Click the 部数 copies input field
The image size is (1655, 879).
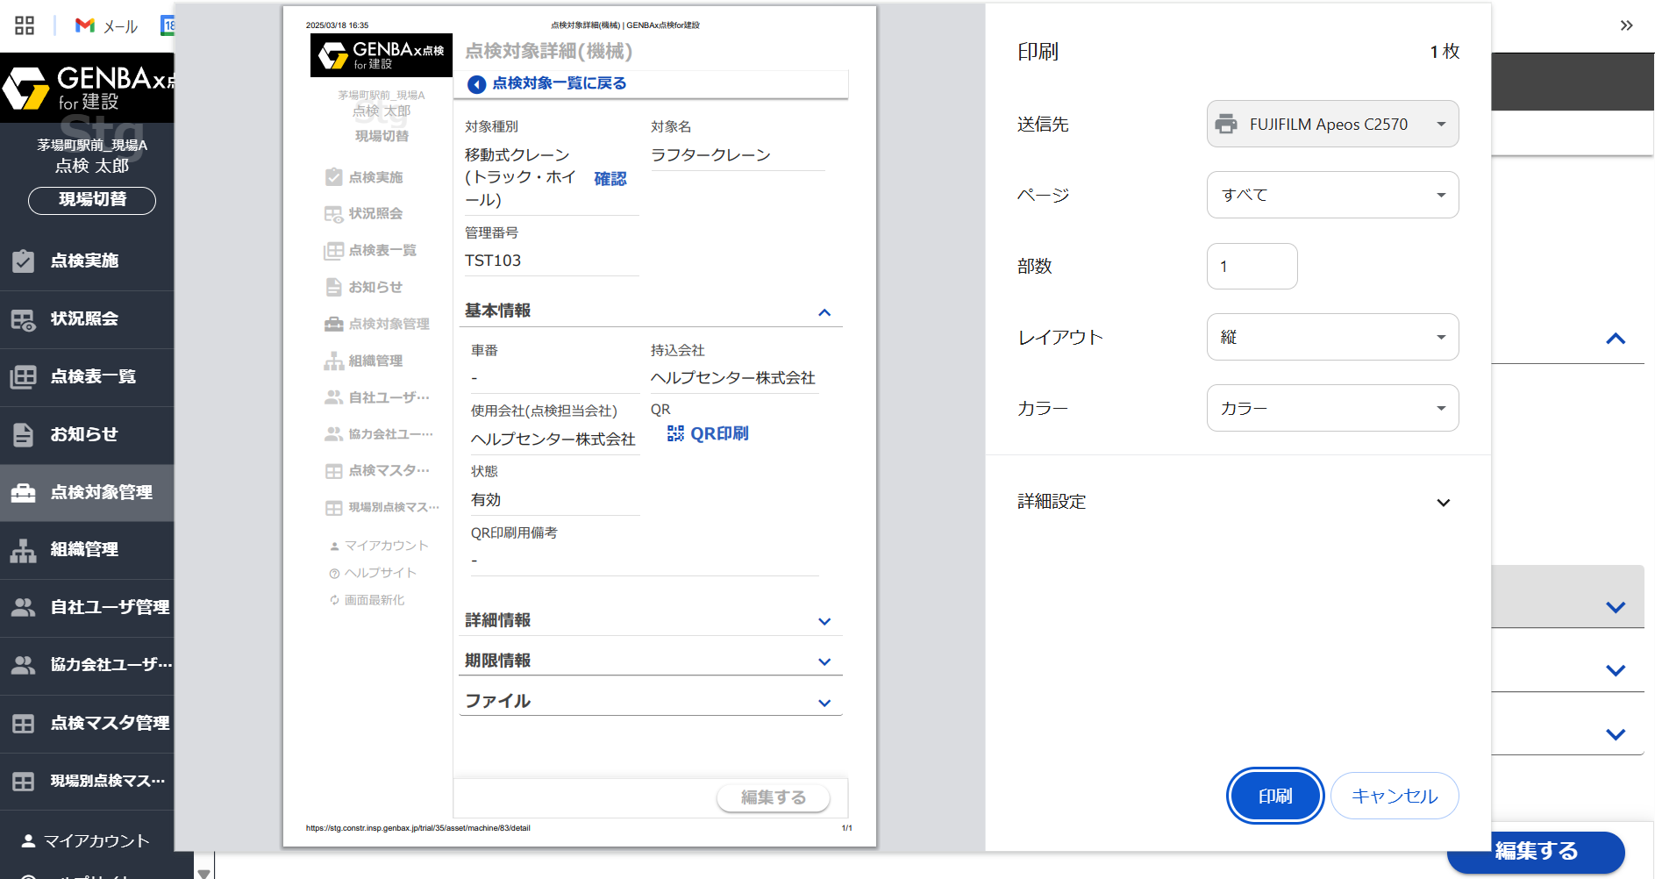pyautogui.click(x=1252, y=267)
